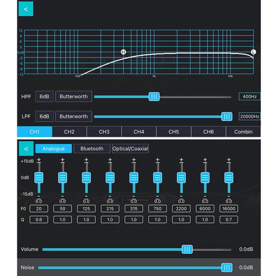Edit F0 field showing 16000

229,209
